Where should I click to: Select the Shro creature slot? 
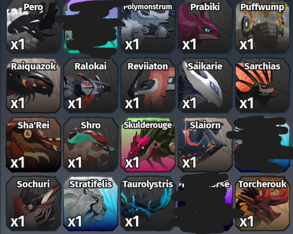point(91,144)
